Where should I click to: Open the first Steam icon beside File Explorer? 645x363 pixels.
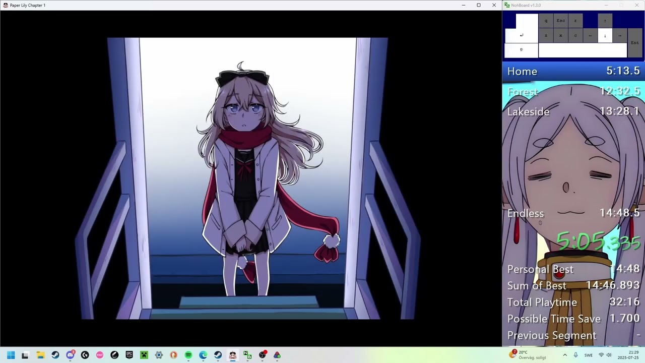click(x=55, y=355)
